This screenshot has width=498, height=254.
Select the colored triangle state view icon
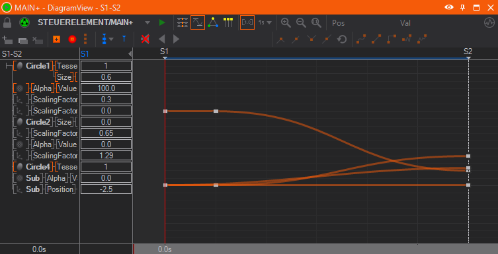213,22
